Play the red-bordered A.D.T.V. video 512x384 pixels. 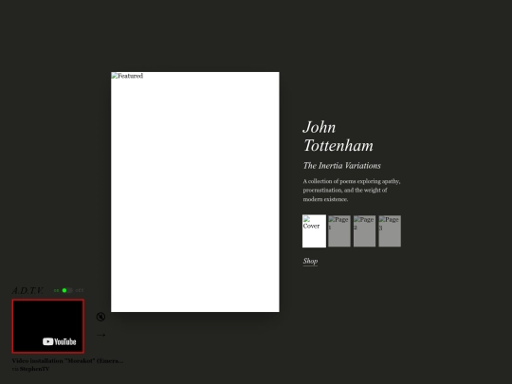(48, 326)
